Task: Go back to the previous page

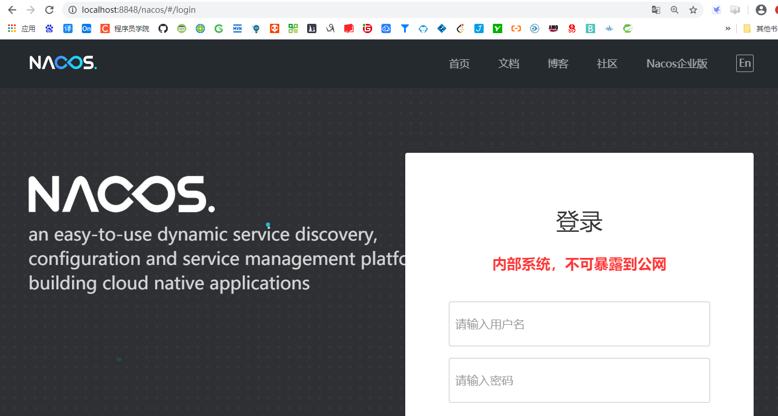Action: point(12,10)
